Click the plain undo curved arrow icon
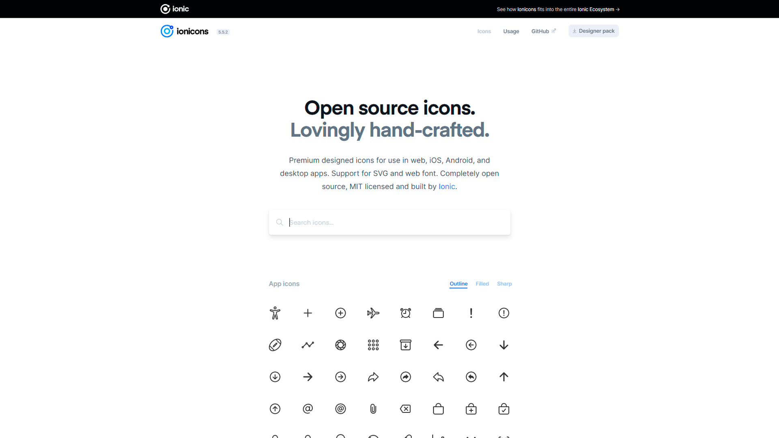This screenshot has height=438, width=779. coord(439,377)
